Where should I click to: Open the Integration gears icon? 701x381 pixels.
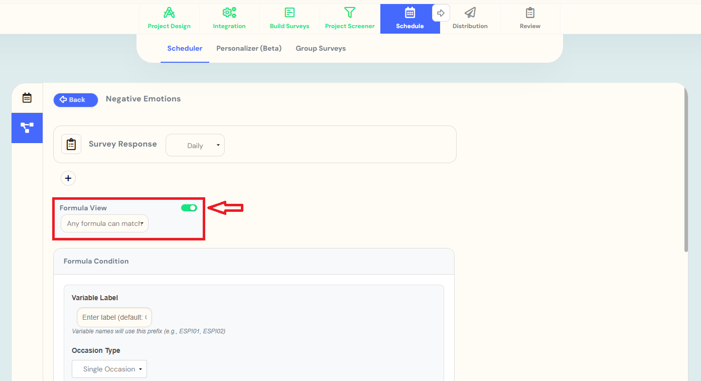click(229, 13)
